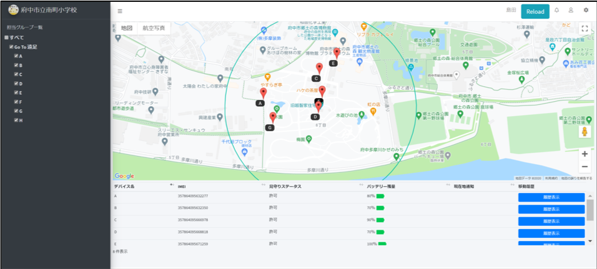The image size is (597, 269).
Task: Click the 虹の店 restaurant icon on map
Action: (x=373, y=112)
